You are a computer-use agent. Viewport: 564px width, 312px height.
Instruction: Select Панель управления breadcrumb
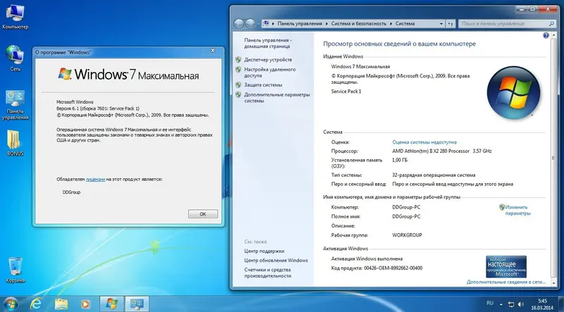click(300, 24)
